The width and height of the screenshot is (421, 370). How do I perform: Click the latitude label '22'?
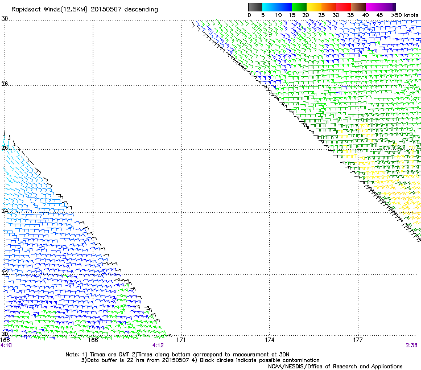click(x=5, y=273)
